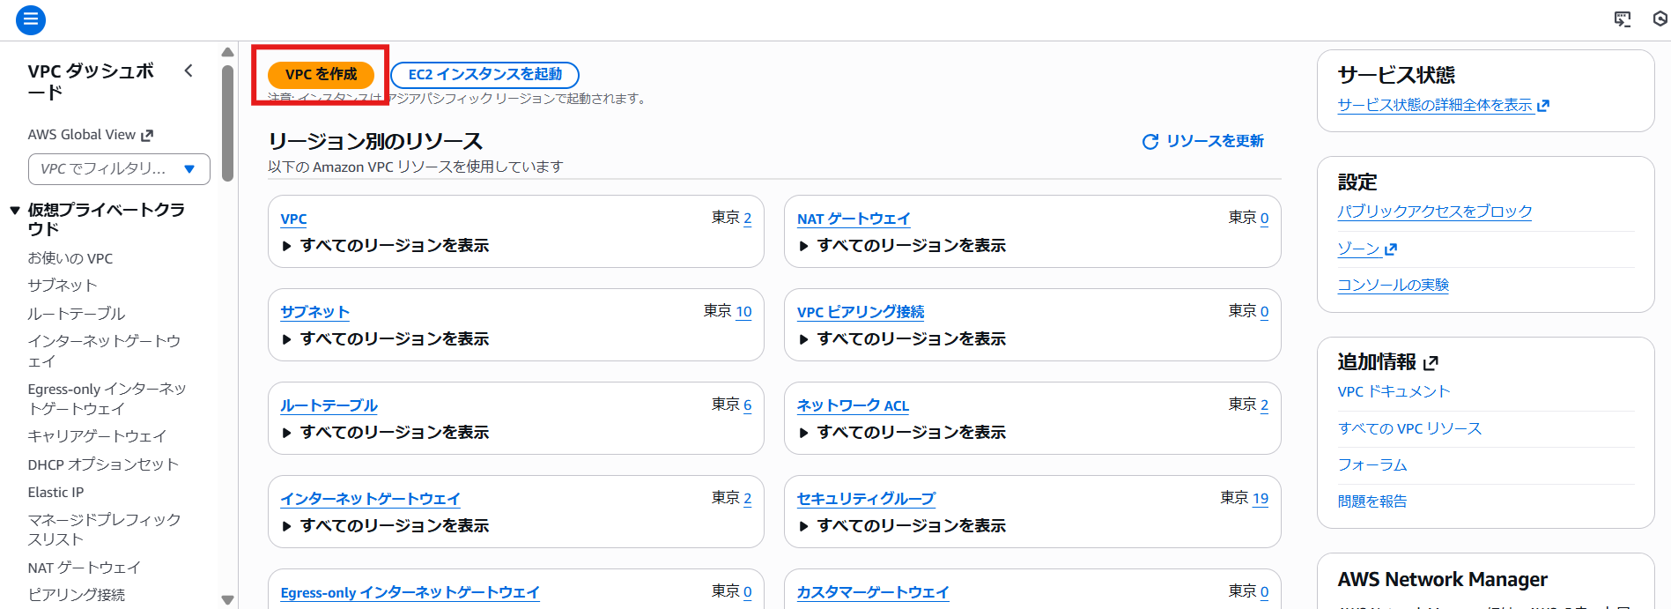Expand すべてのリージョンを表示 under VPC ピアリング接続 card
Screen dimensions: 1671x609
[902, 339]
